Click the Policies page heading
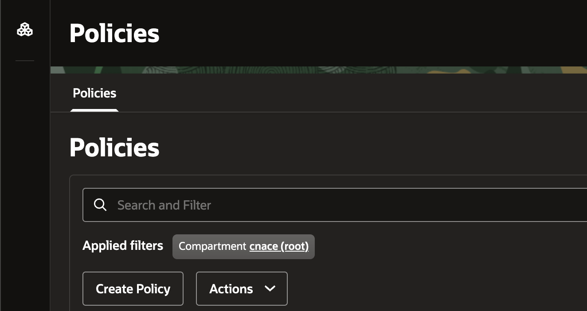 pos(113,147)
